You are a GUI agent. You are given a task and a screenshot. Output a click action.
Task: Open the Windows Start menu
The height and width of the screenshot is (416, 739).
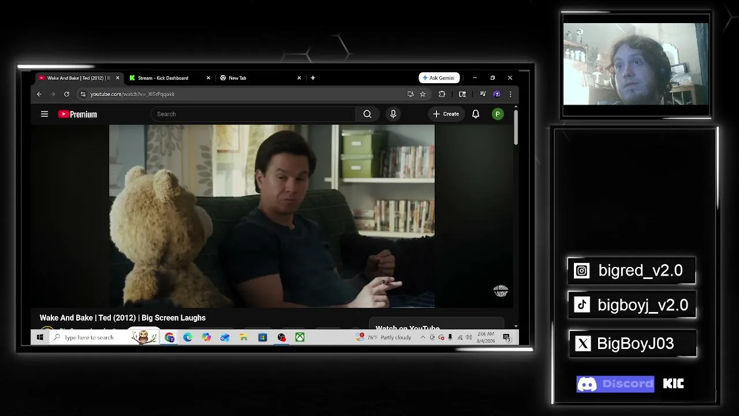click(x=40, y=337)
